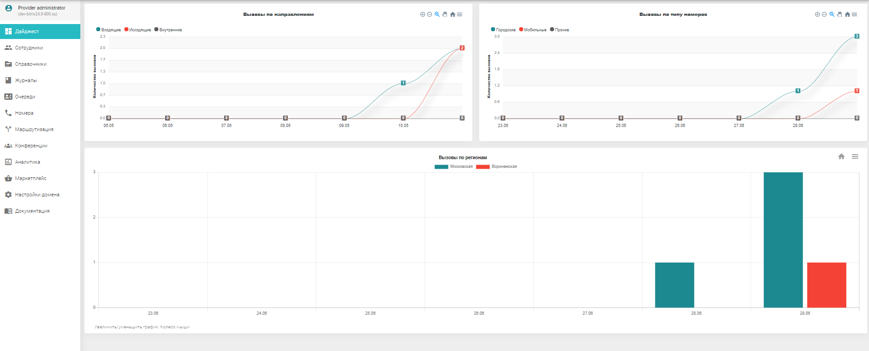Click the Номера phone icon
The width and height of the screenshot is (869, 351).
coord(8,113)
